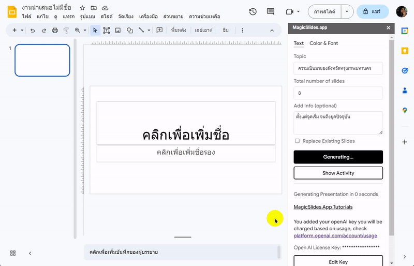
Task: Start slideshow with ภาพสไลด์ button
Action: click(x=324, y=11)
